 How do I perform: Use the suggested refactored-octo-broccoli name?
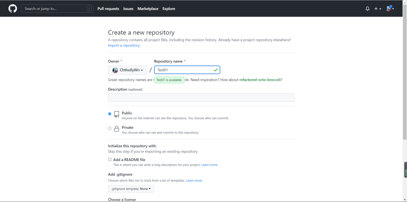(x=260, y=80)
